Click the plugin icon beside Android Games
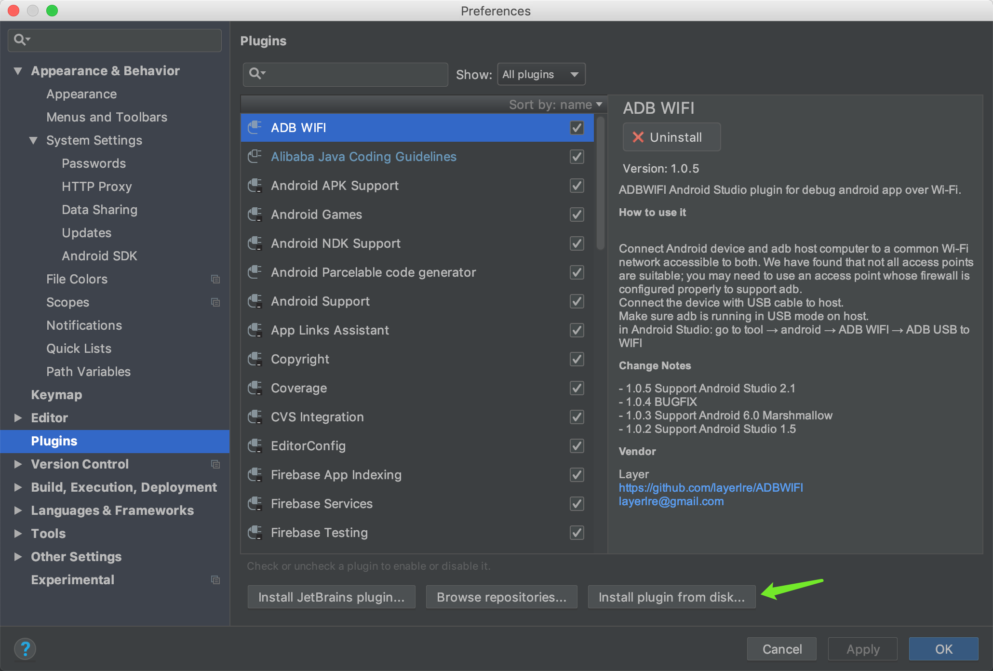 click(x=255, y=215)
